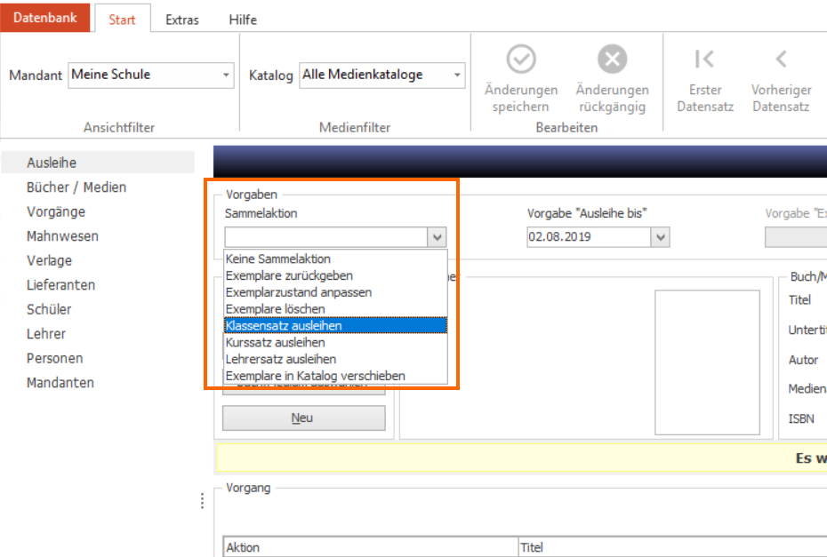This screenshot has height=557, width=827.
Task: Switch to the Extras tab
Action: click(182, 20)
